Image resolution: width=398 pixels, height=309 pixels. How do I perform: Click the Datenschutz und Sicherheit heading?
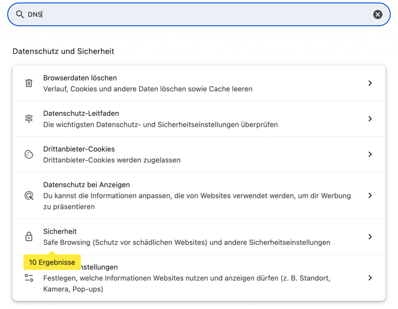(x=63, y=51)
